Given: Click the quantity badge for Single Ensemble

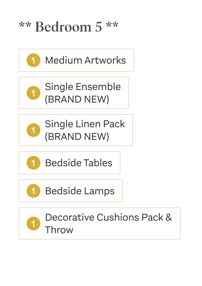Looking at the screenshot, I should click(33, 93).
